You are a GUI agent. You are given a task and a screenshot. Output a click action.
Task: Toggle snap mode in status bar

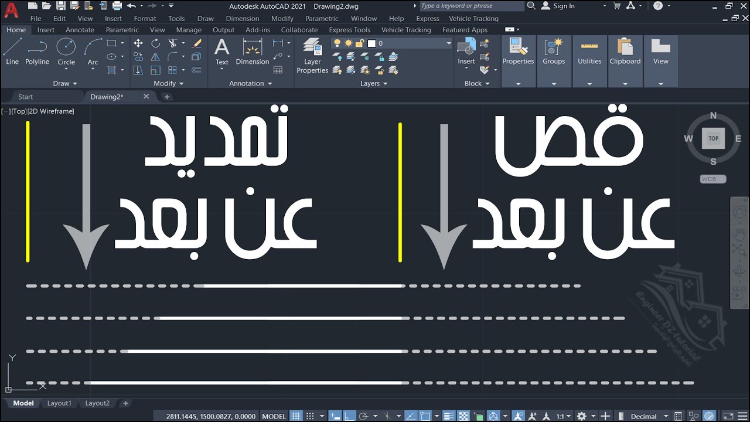(x=311, y=416)
